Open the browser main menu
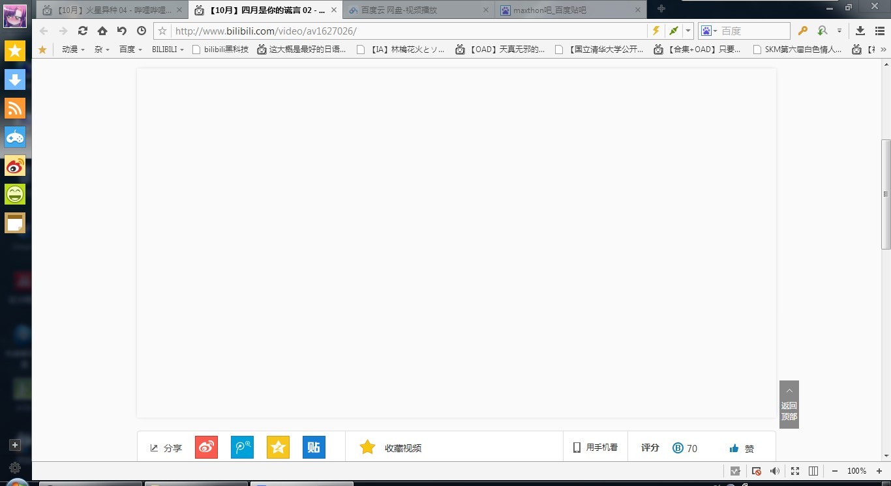 coord(879,31)
